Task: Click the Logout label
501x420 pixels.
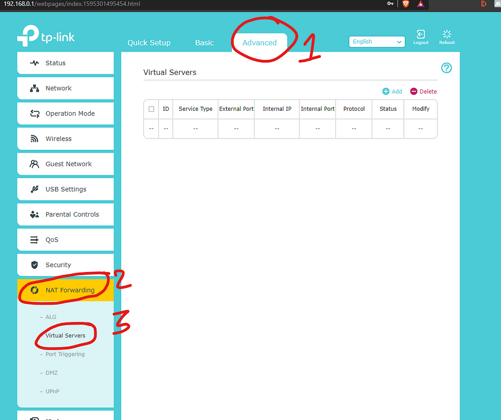Action: tap(421, 43)
